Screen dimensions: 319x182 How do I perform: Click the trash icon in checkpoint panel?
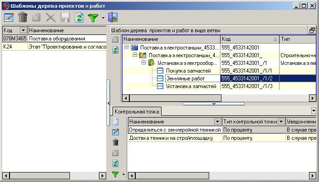pos(115,143)
